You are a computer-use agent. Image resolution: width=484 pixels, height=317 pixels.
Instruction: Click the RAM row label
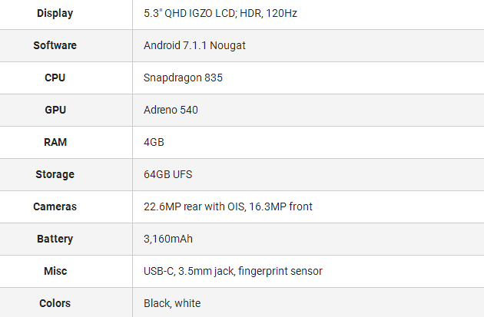pyautogui.click(x=55, y=142)
